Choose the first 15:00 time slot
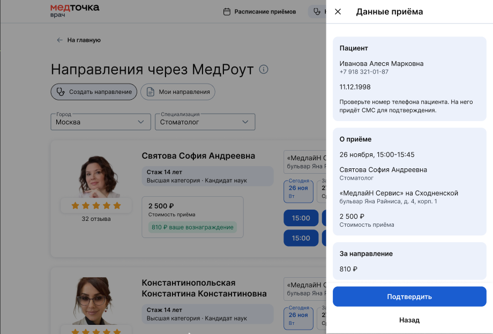This screenshot has height=334, width=493. [301, 218]
